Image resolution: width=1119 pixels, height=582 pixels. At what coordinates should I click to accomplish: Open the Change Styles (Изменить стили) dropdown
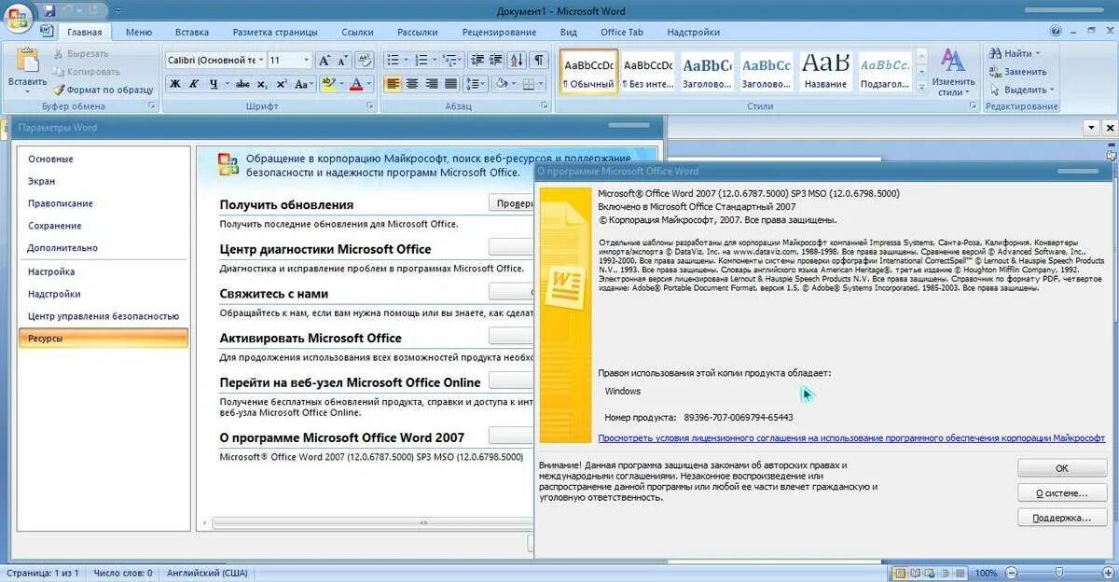pos(952,72)
